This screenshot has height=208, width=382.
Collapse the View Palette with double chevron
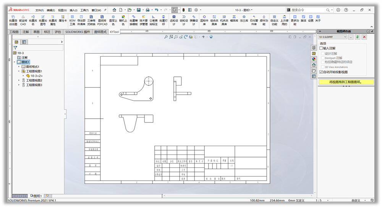point(320,31)
